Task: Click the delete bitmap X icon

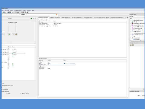Action: coord(14,34)
